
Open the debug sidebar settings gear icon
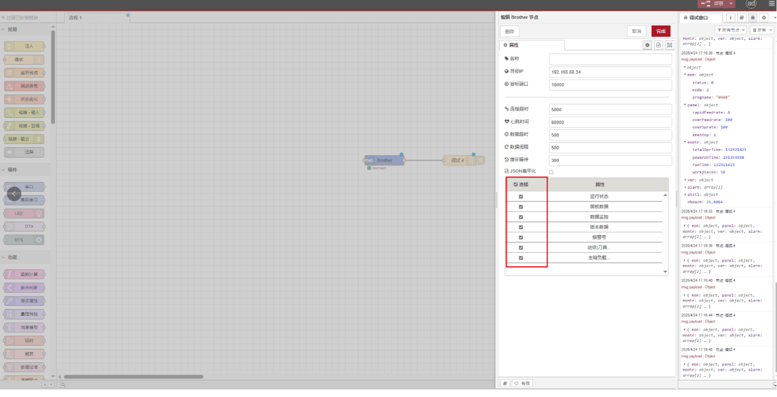tap(764, 18)
